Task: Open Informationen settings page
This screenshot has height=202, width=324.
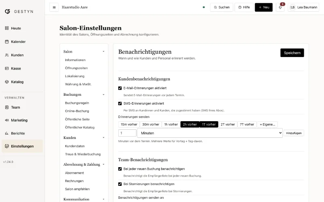Action: tap(75, 60)
